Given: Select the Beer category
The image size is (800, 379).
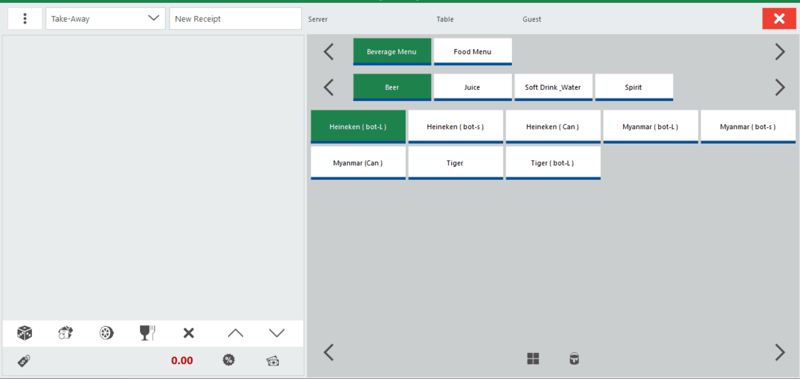Looking at the screenshot, I should click(x=392, y=87).
